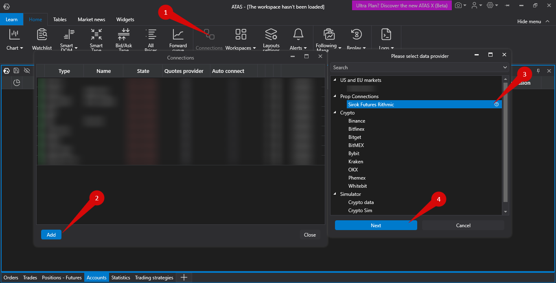Screen dimensions: 556x283
Task: Collapse the Simulator group
Action: point(335,194)
